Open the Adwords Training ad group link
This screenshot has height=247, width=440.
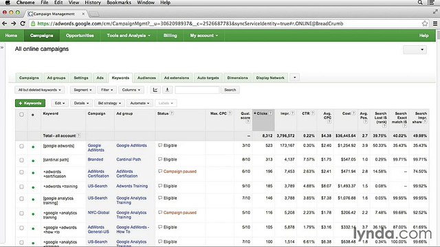(x=132, y=186)
